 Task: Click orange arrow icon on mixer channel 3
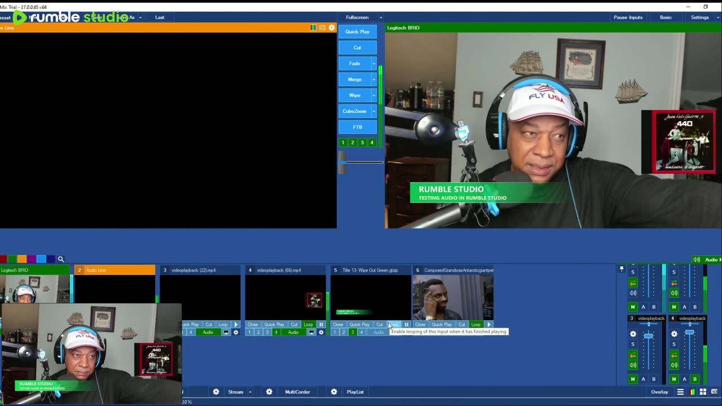pyautogui.click(x=633, y=355)
